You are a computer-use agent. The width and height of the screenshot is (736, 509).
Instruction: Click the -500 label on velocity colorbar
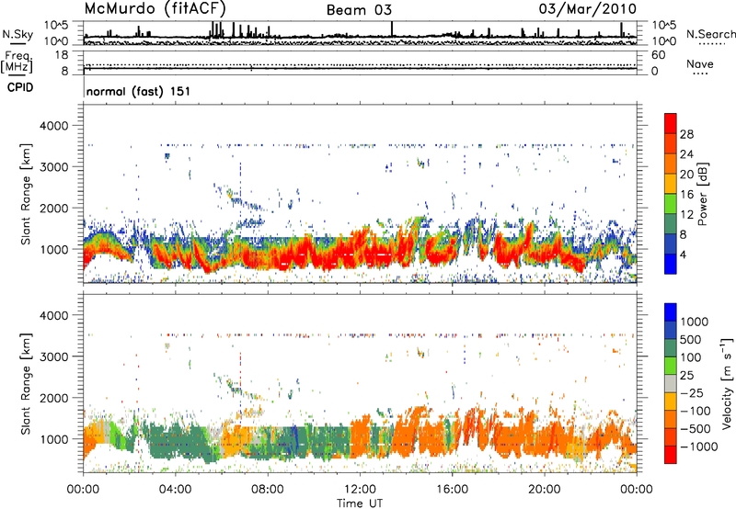point(696,429)
